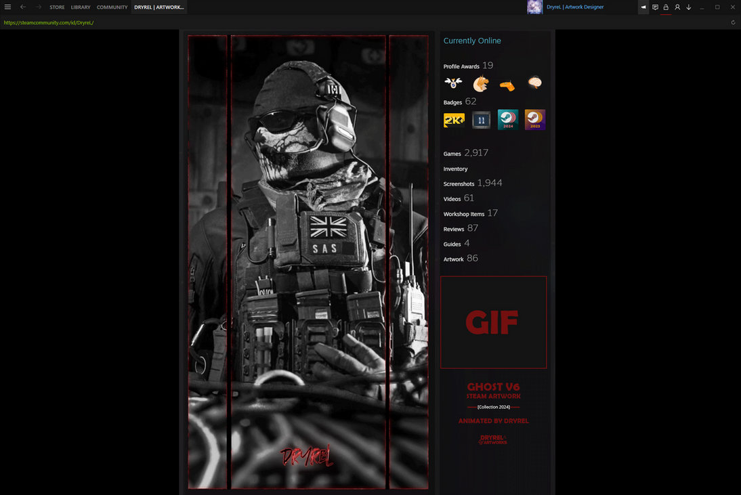Open the Artwork 86 link
This screenshot has height=495, width=741.
click(x=461, y=259)
